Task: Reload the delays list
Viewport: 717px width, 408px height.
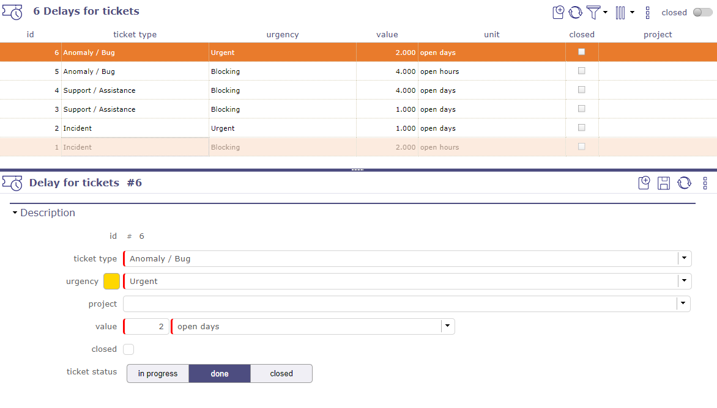Action: (576, 12)
